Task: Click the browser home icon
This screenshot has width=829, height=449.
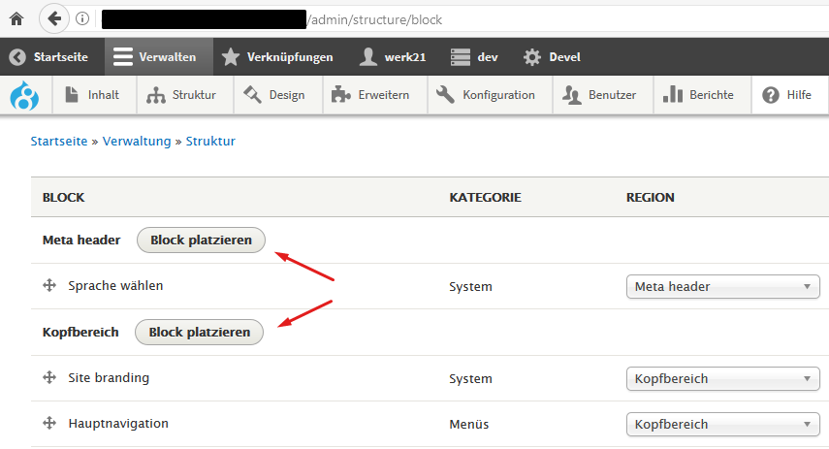Action: (16, 17)
